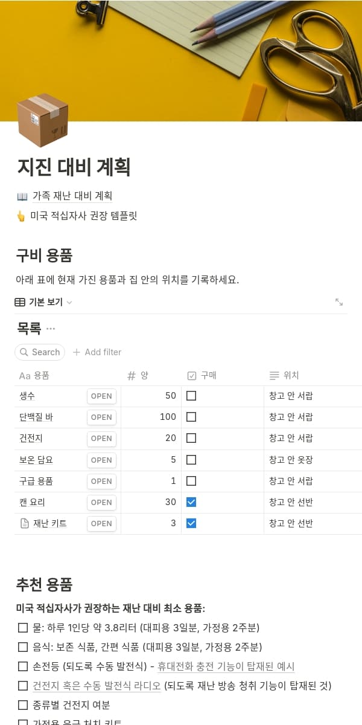Image resolution: width=362 pixels, height=725 pixels.
Task: Click OPEN on the 구급 용품 row
Action: pos(101,481)
